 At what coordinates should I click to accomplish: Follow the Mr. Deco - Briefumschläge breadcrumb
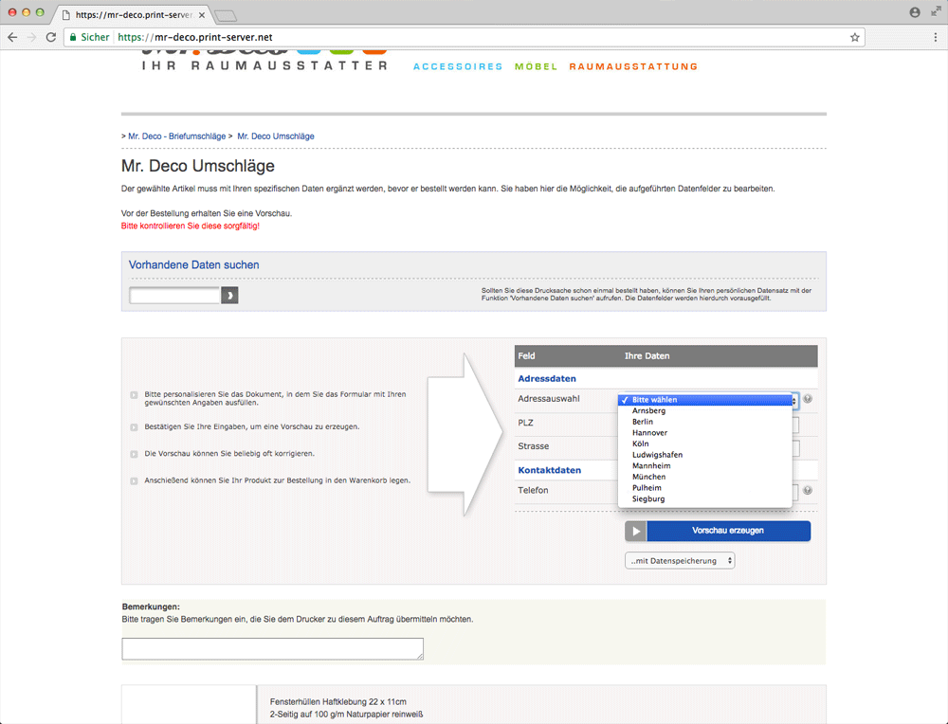click(x=176, y=136)
